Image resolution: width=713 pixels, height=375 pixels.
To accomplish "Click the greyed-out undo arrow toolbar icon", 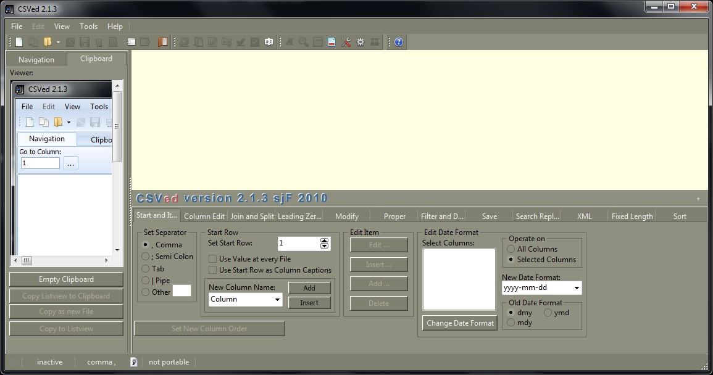I will click(x=184, y=43).
